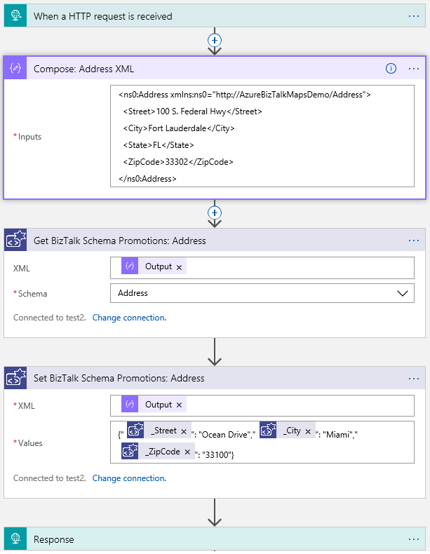Viewport: 430px width, 554px height.
Task: Click the 'Connected to test2.' text in Set Promotions
Action: coord(50,478)
